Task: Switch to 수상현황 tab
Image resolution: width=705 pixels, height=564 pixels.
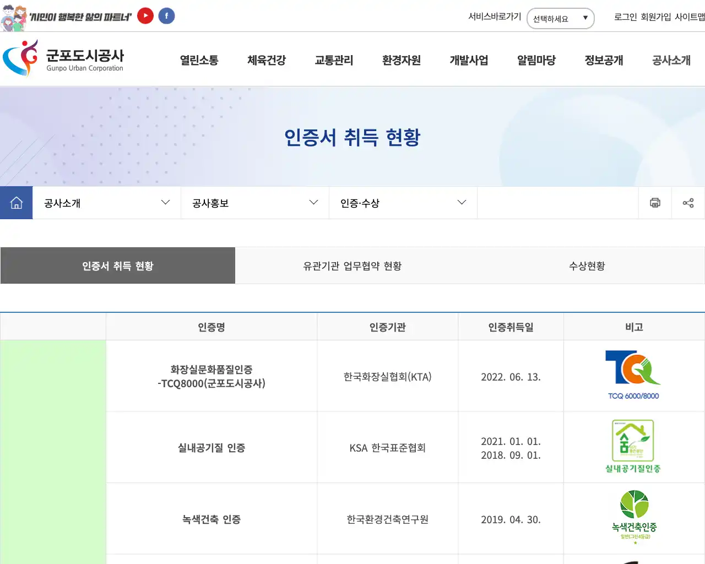Action: pos(587,266)
